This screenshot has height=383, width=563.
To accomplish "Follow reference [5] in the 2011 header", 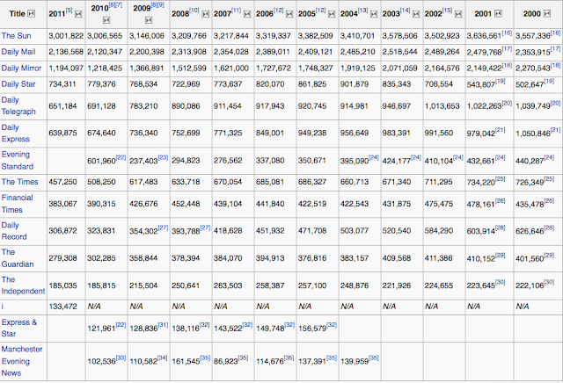I will pos(69,11).
